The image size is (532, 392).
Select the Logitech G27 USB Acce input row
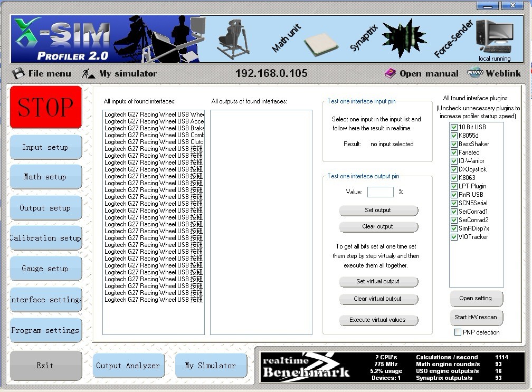pyautogui.click(x=154, y=121)
